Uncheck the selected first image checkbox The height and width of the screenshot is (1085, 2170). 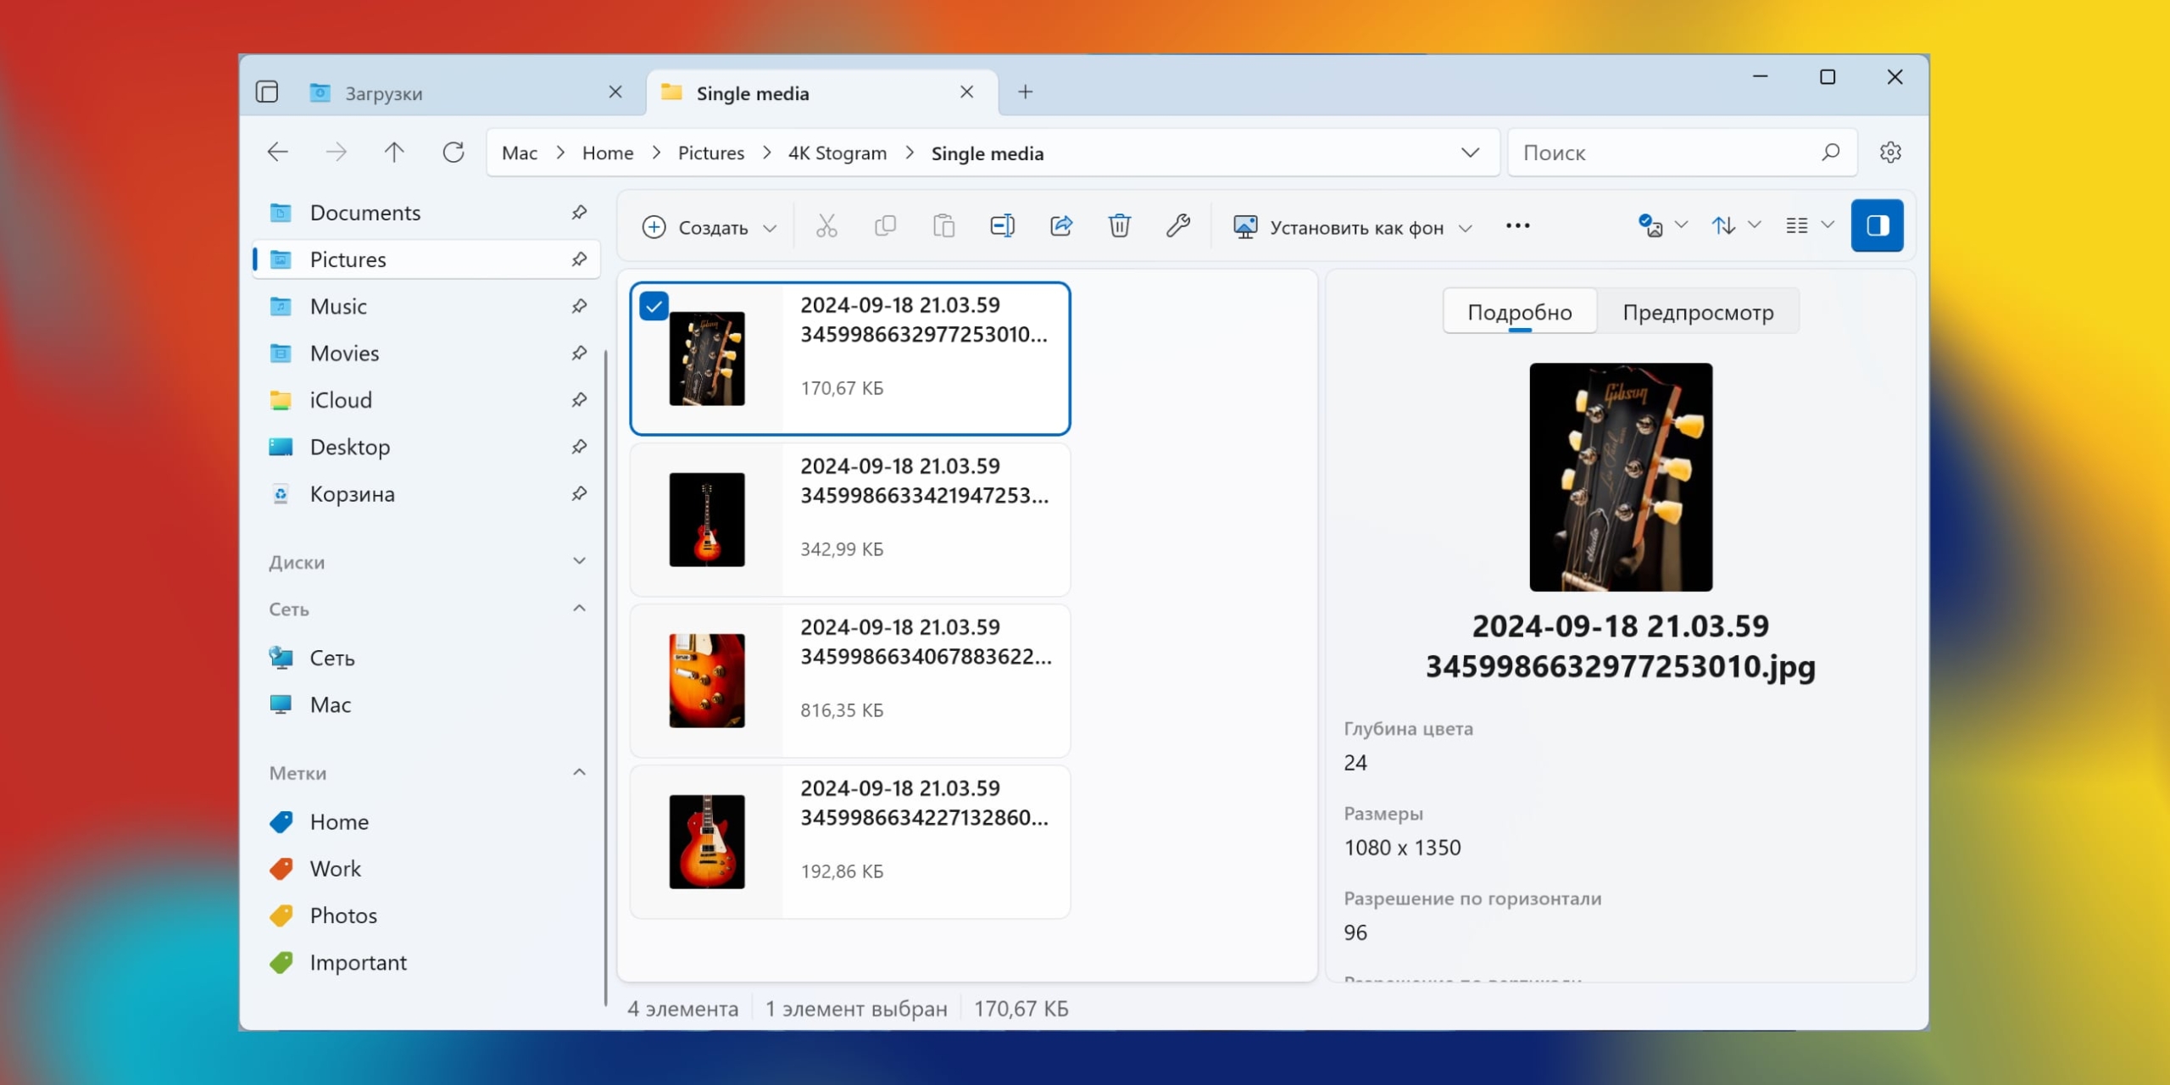pyautogui.click(x=654, y=306)
